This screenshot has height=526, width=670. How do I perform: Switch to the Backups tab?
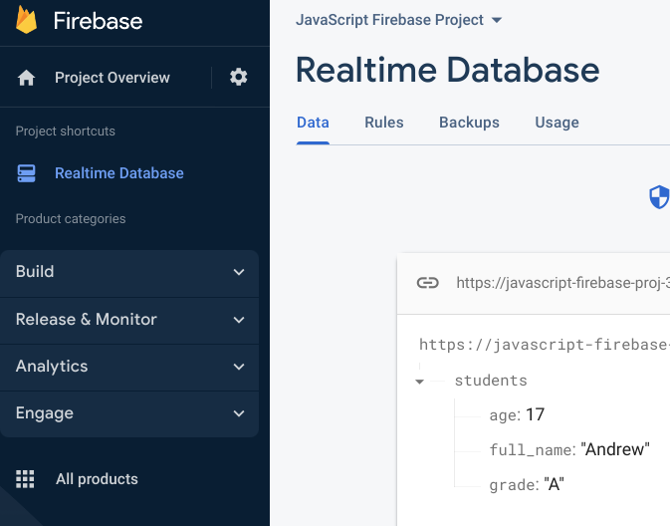tap(469, 123)
